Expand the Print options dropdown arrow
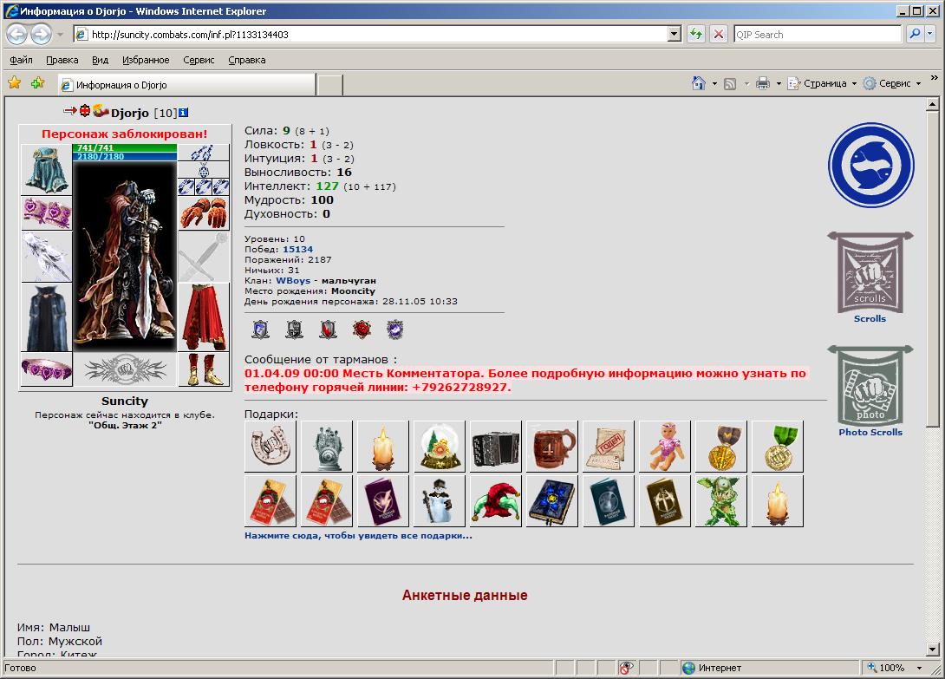The height and width of the screenshot is (679, 945). click(x=779, y=84)
